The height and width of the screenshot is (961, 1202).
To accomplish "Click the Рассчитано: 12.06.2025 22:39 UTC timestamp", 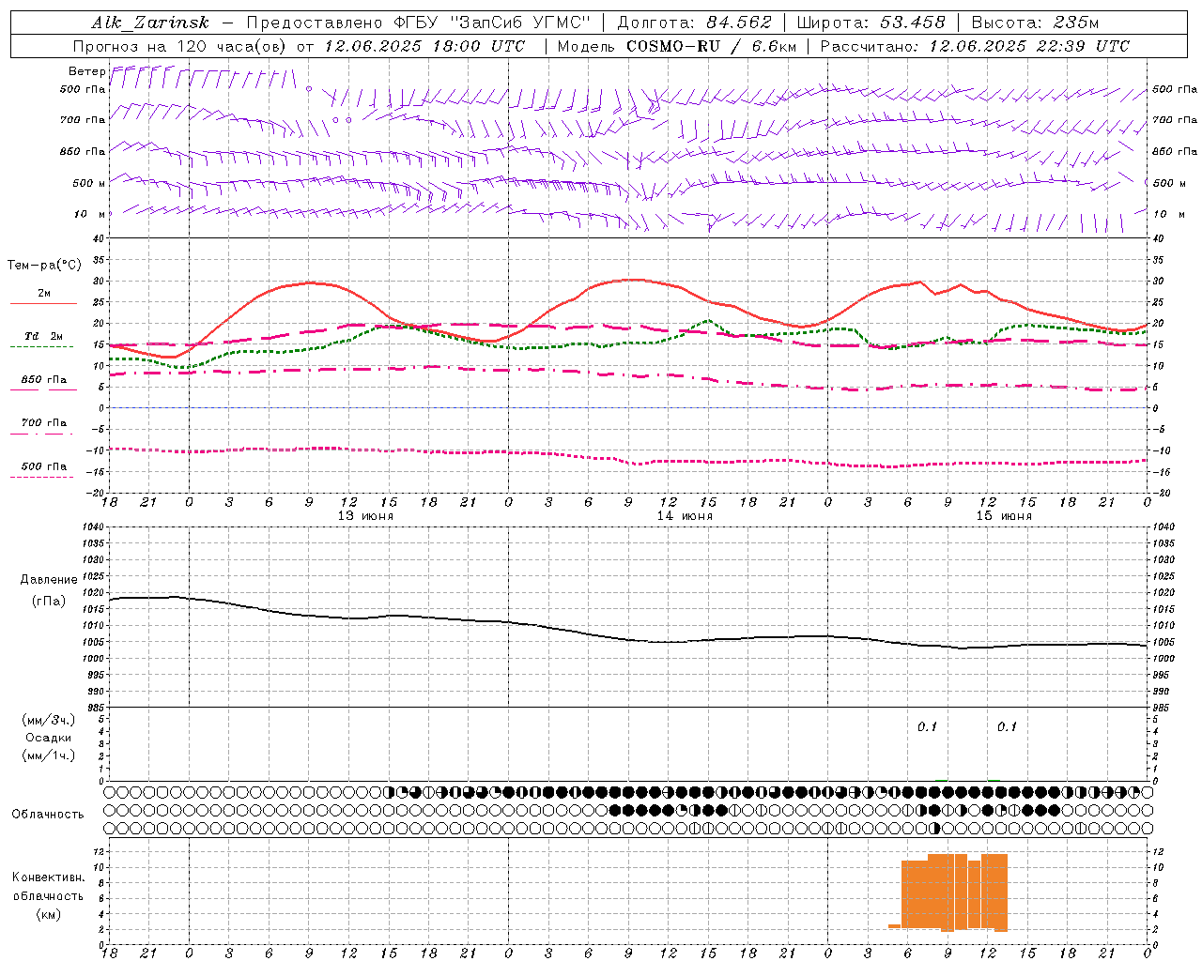I will coord(975,46).
